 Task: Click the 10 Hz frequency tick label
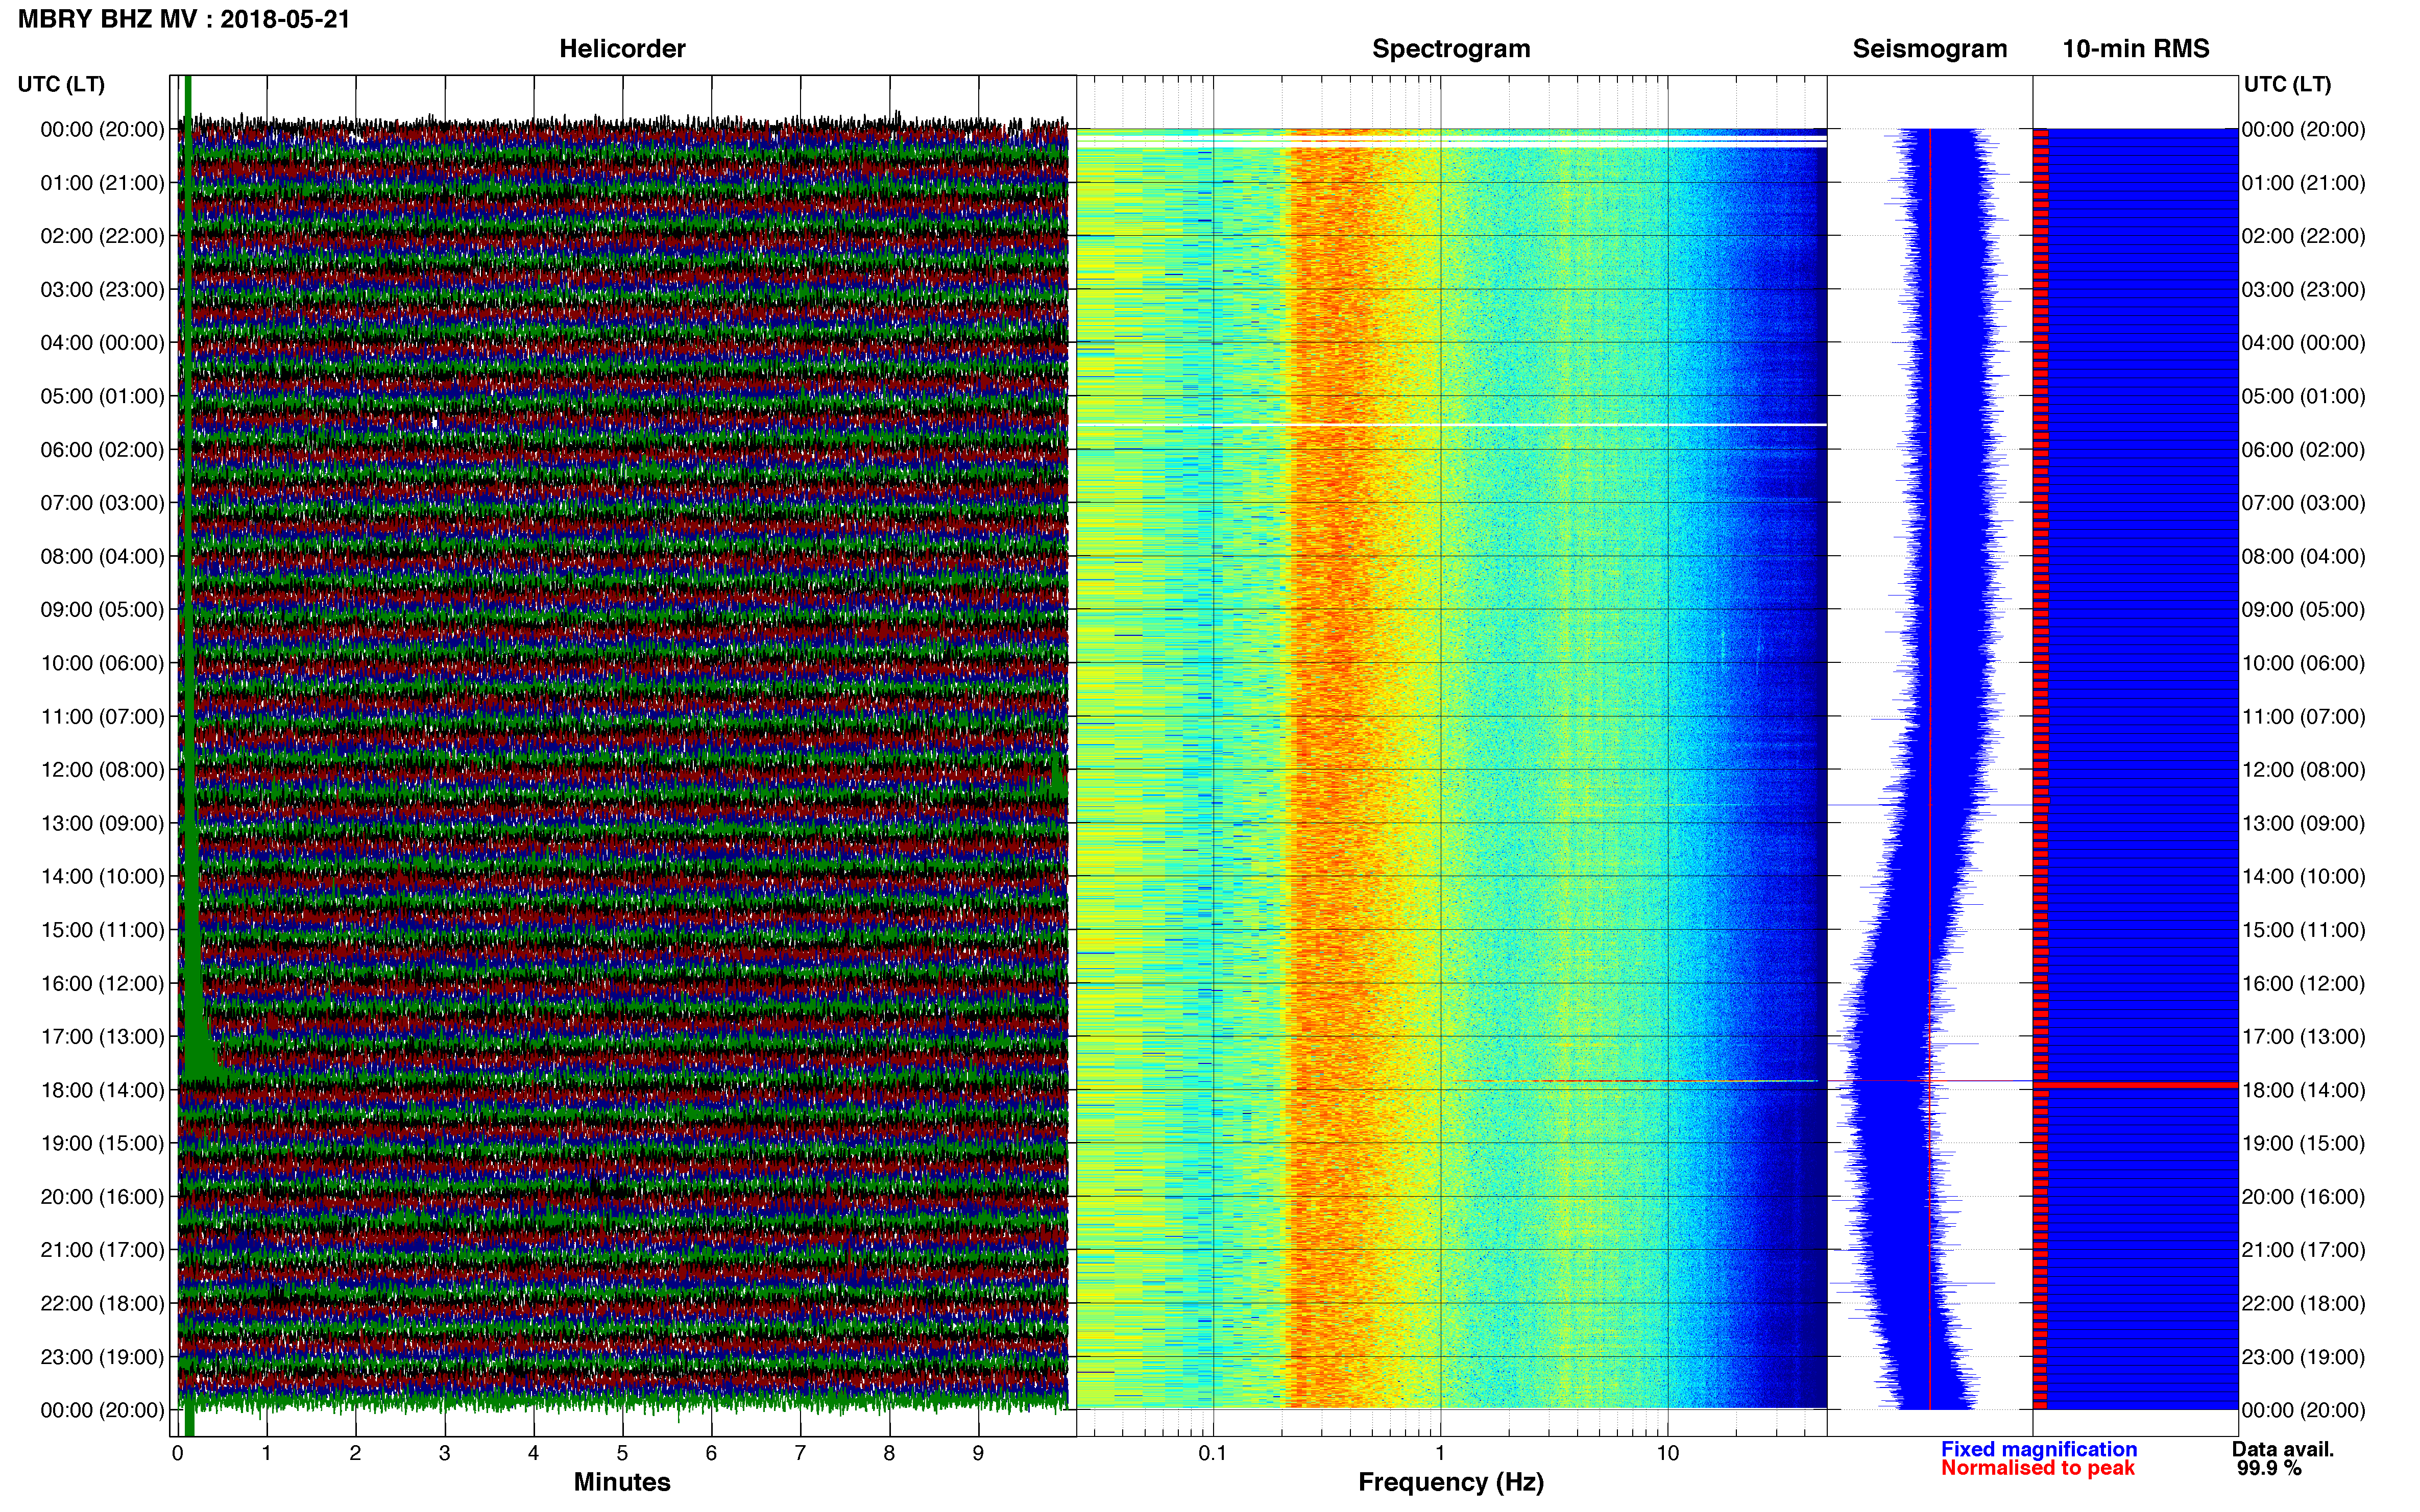pyautogui.click(x=1667, y=1453)
